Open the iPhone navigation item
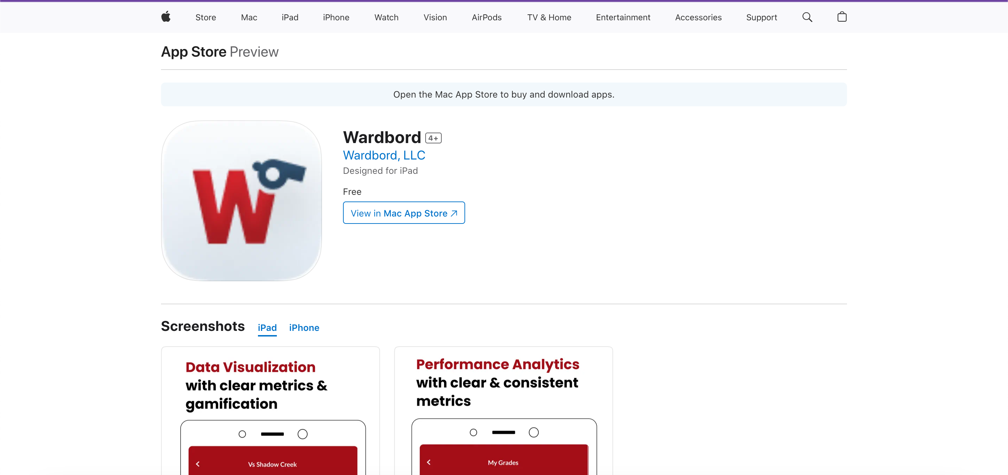1008x475 pixels. coord(336,17)
